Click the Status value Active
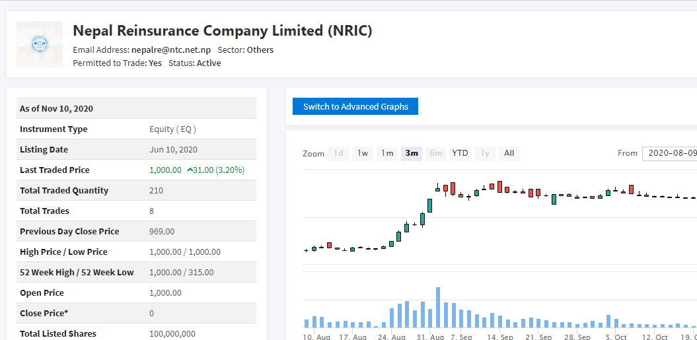 pyautogui.click(x=209, y=63)
